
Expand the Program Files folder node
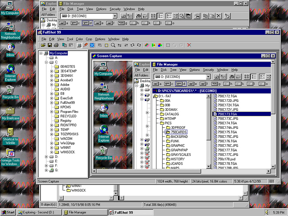[x=52, y=112]
